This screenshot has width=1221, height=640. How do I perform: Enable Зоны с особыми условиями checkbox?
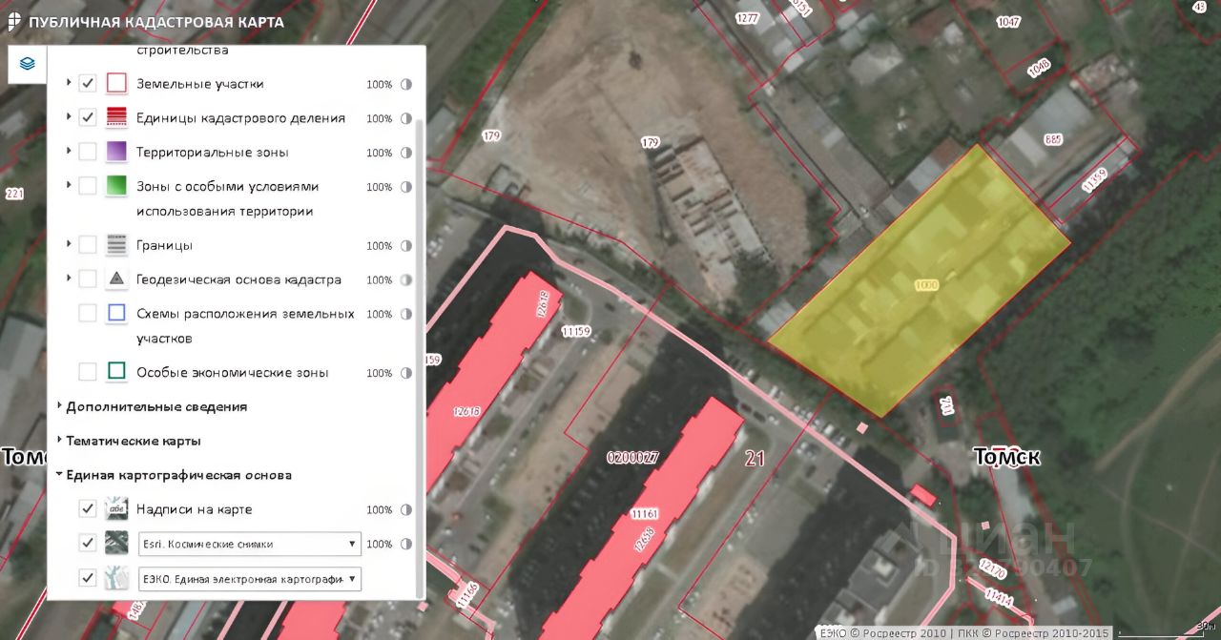(x=88, y=187)
